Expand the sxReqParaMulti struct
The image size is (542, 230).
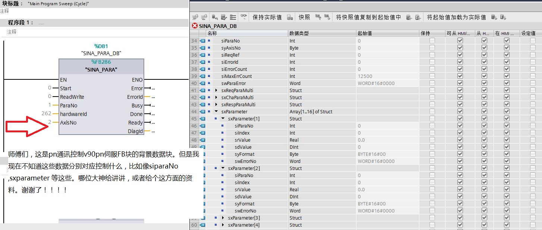pyautogui.click(x=217, y=90)
